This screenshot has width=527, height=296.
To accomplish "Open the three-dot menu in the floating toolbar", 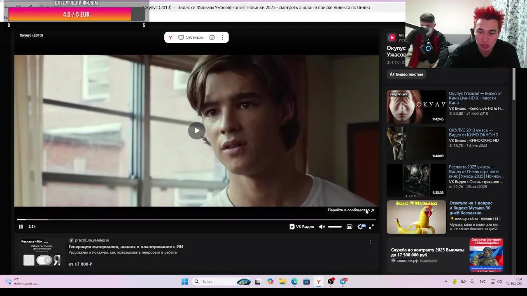I will pos(223,37).
